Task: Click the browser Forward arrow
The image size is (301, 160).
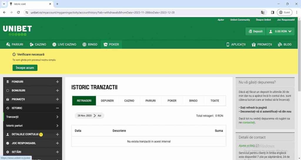Action: click(x=11, y=12)
